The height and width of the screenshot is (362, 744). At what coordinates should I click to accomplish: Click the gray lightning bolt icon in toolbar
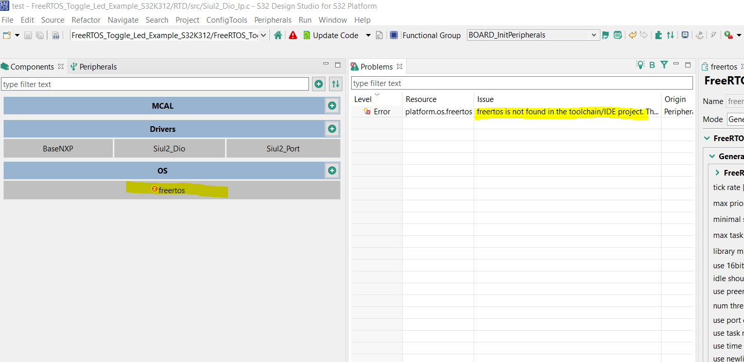[x=714, y=35]
